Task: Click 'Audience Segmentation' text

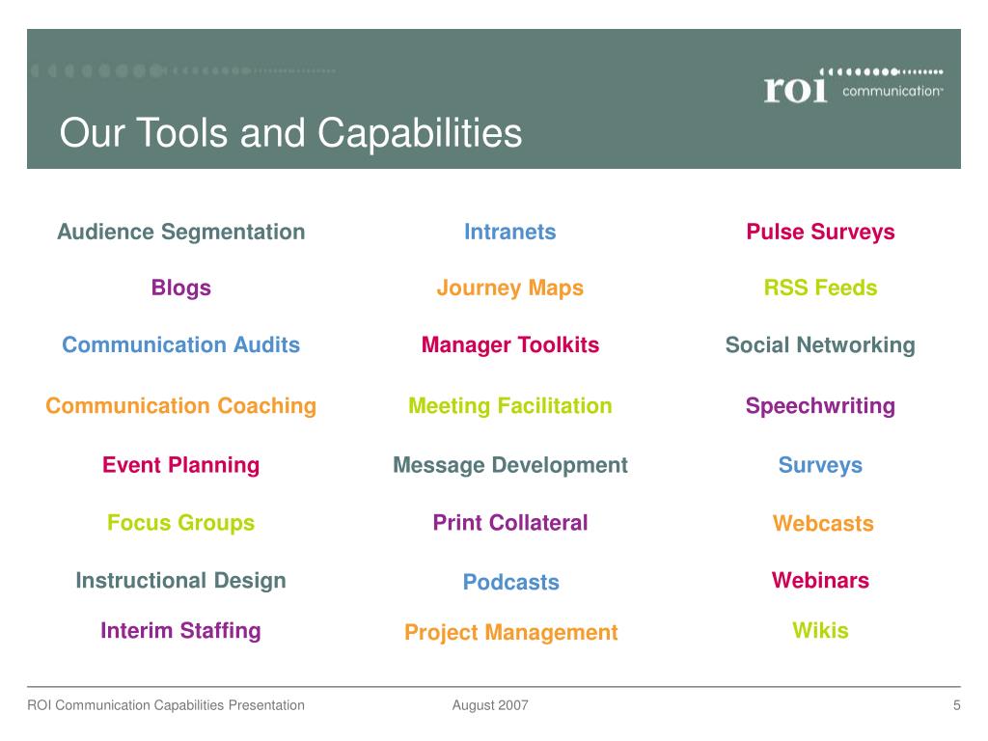Action: pos(180,232)
